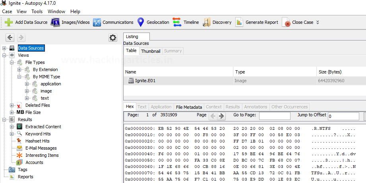This screenshot has height=183, width=366.
Task: Switch to the Thumbnail tab
Action: (151, 51)
